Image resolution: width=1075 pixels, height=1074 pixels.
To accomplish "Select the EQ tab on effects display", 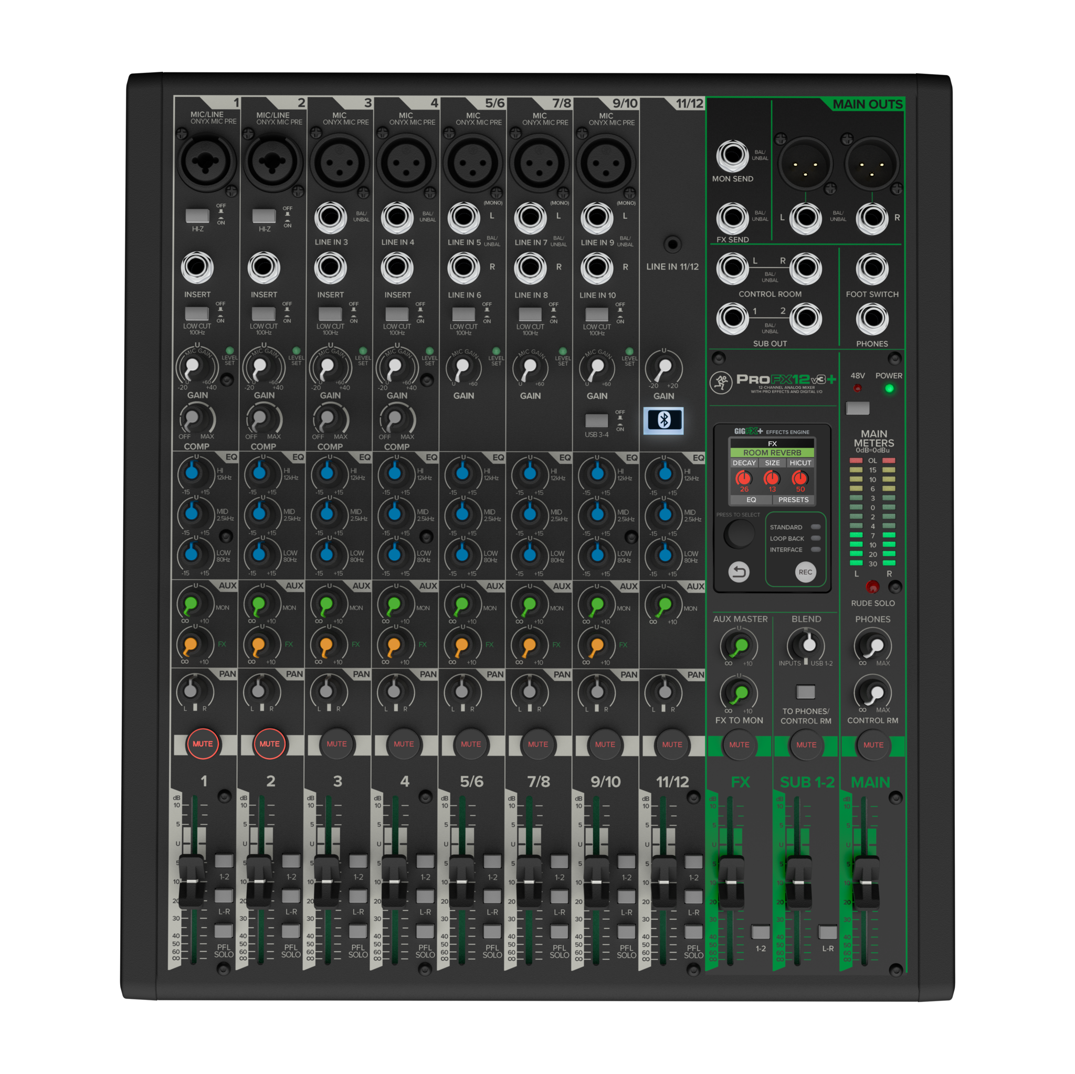I will point(751,499).
